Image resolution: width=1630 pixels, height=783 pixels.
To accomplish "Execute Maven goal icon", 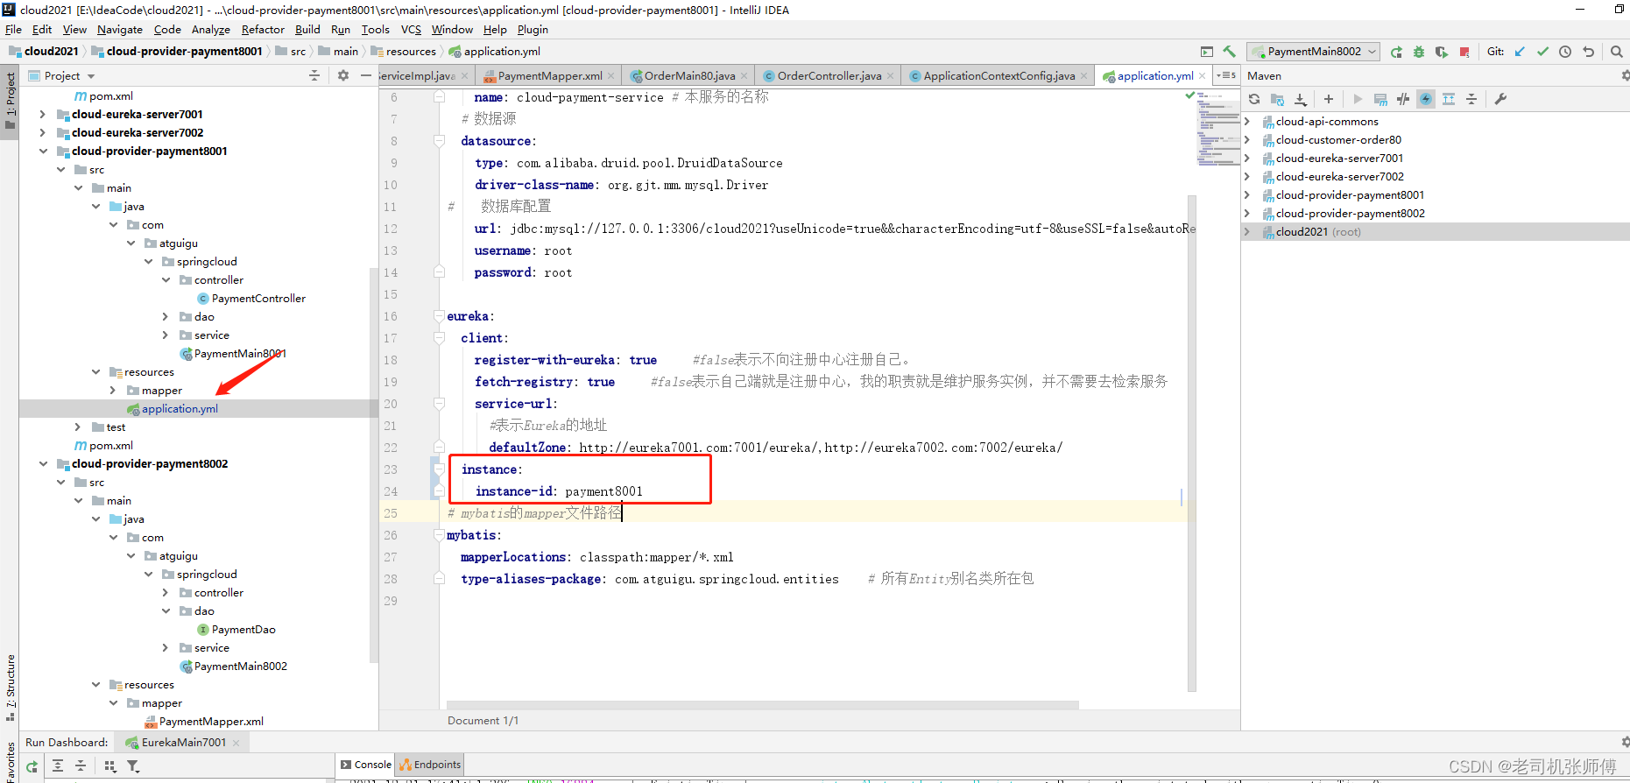I will [x=1380, y=99].
